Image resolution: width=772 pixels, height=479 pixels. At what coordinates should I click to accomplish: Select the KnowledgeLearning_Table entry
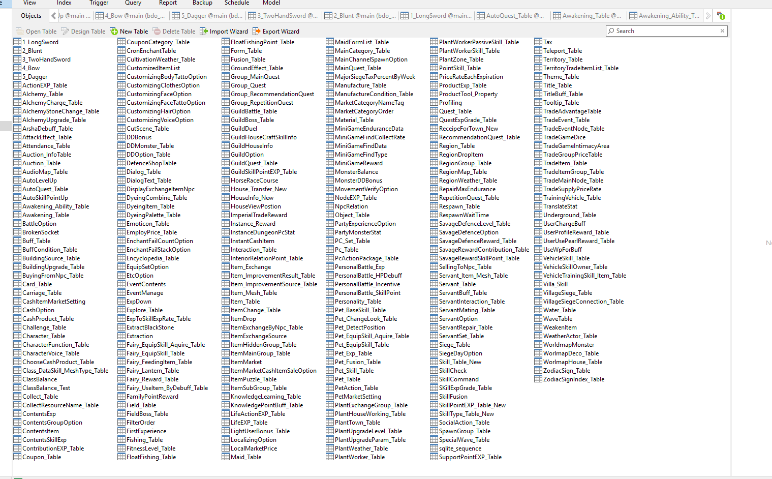[x=266, y=397]
